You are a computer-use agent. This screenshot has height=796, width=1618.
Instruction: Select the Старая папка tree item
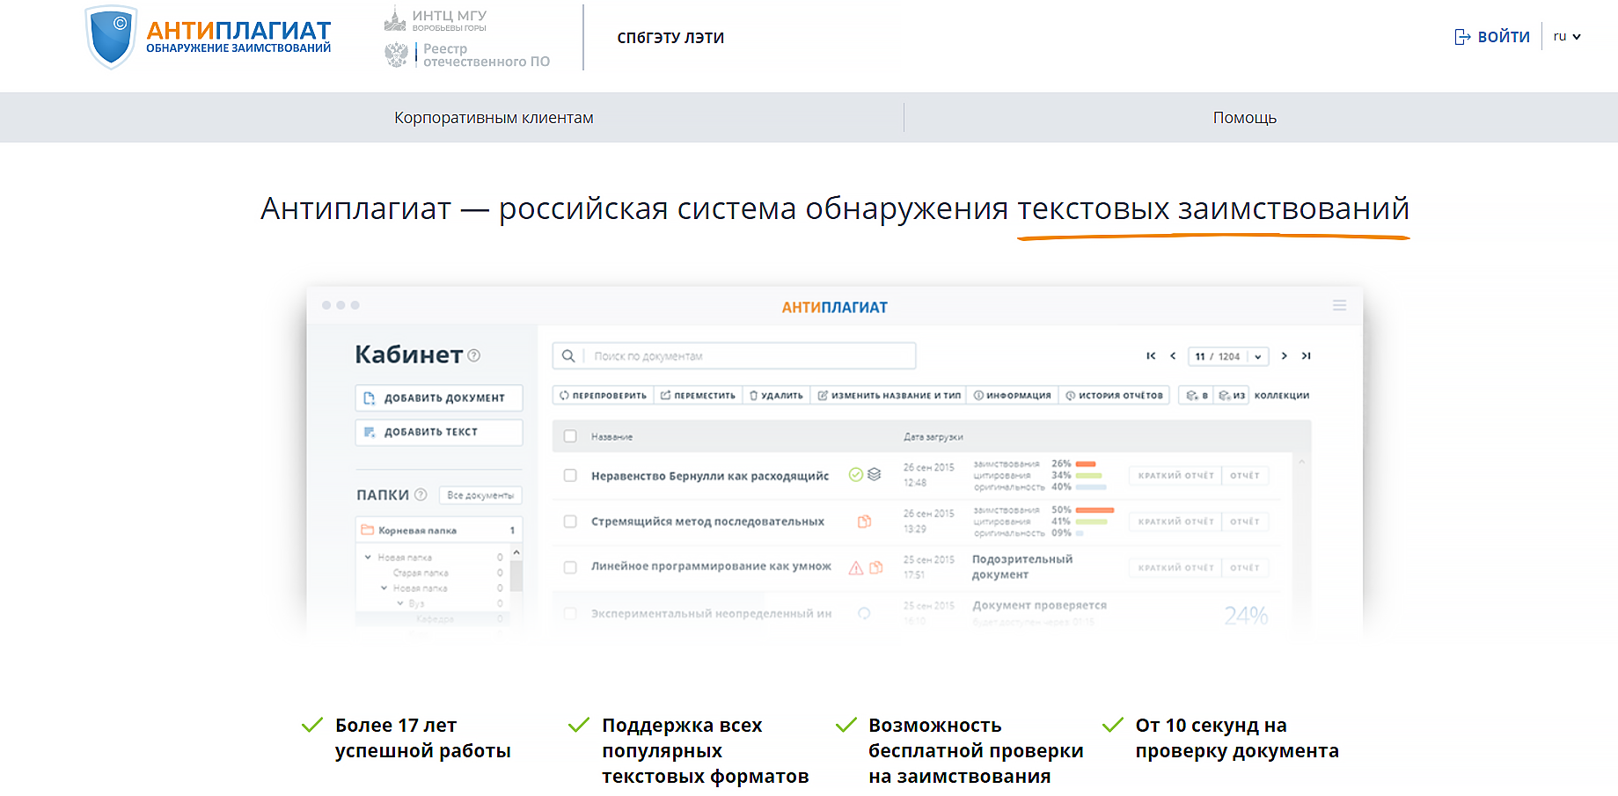(421, 573)
